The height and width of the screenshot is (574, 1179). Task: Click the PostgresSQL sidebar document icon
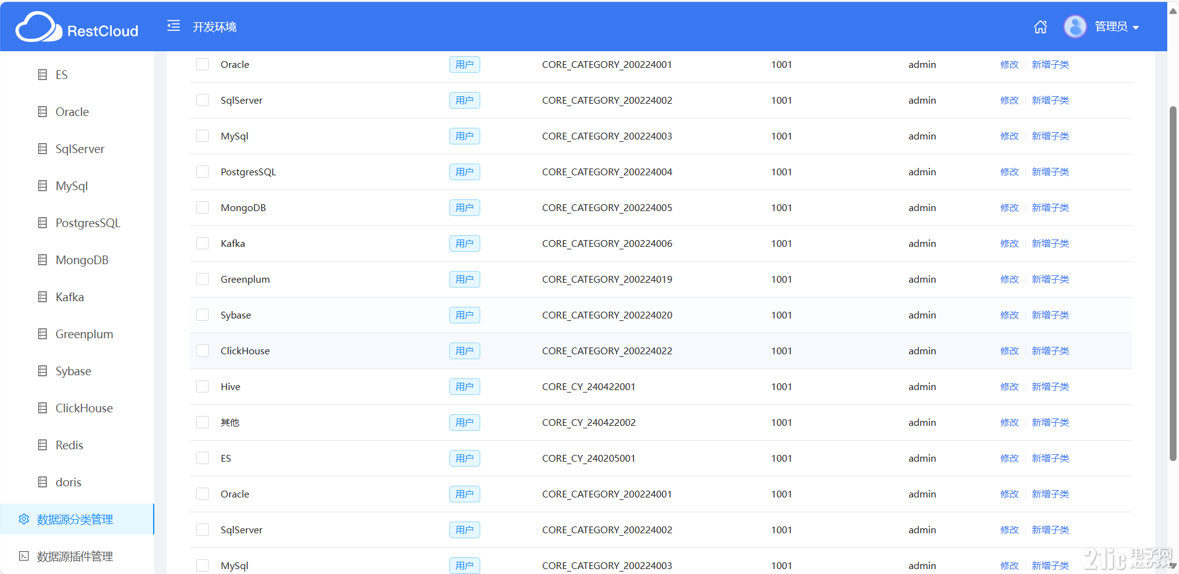pos(43,223)
